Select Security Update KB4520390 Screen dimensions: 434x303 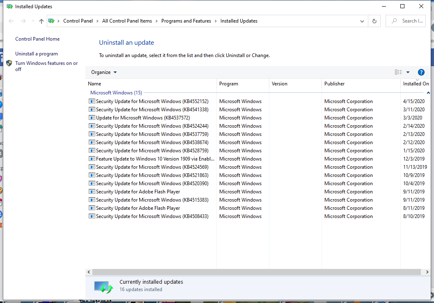point(152,184)
